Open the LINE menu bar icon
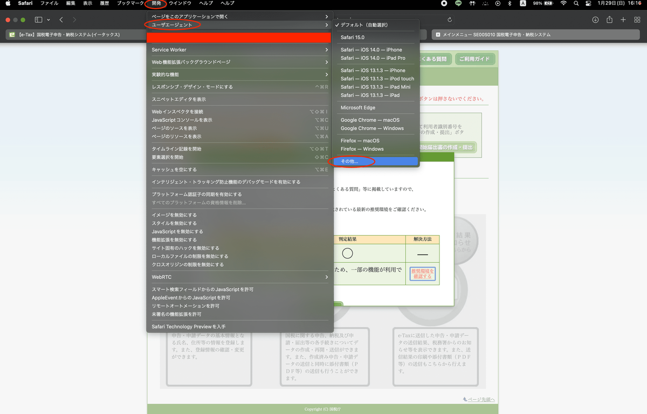The image size is (647, 414). point(458,3)
